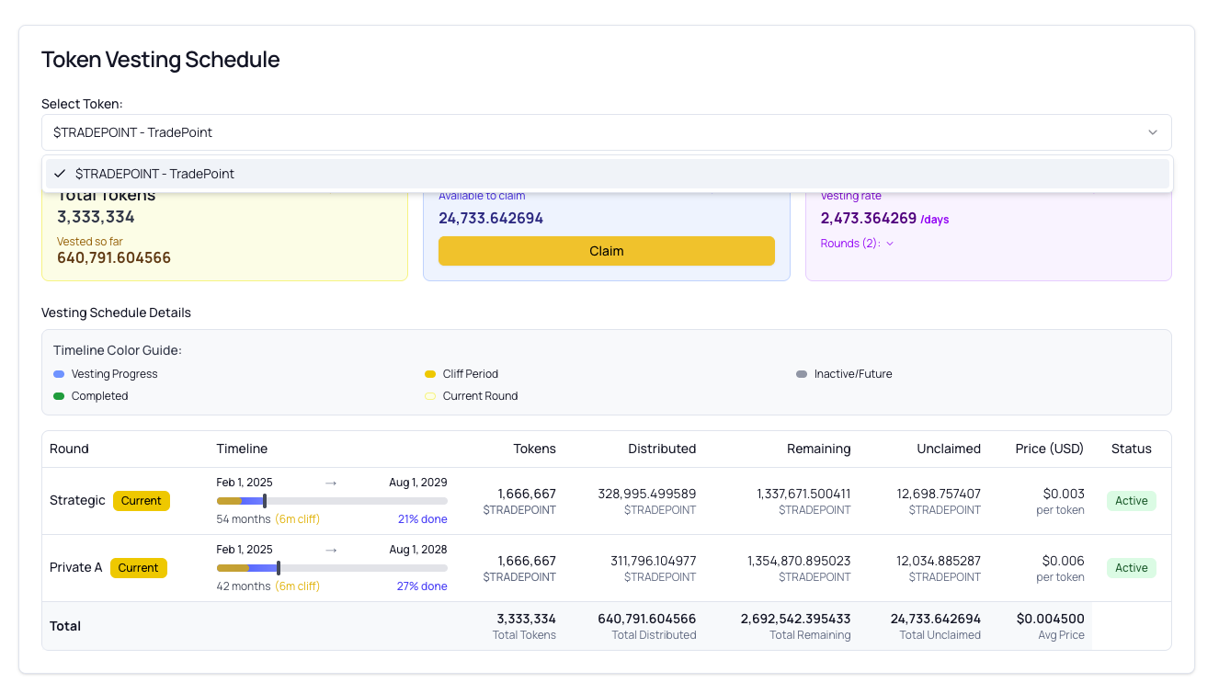Viewport: 1219px width, 694px height.
Task: Click the Strategic round progress bar marker
Action: [x=264, y=500]
